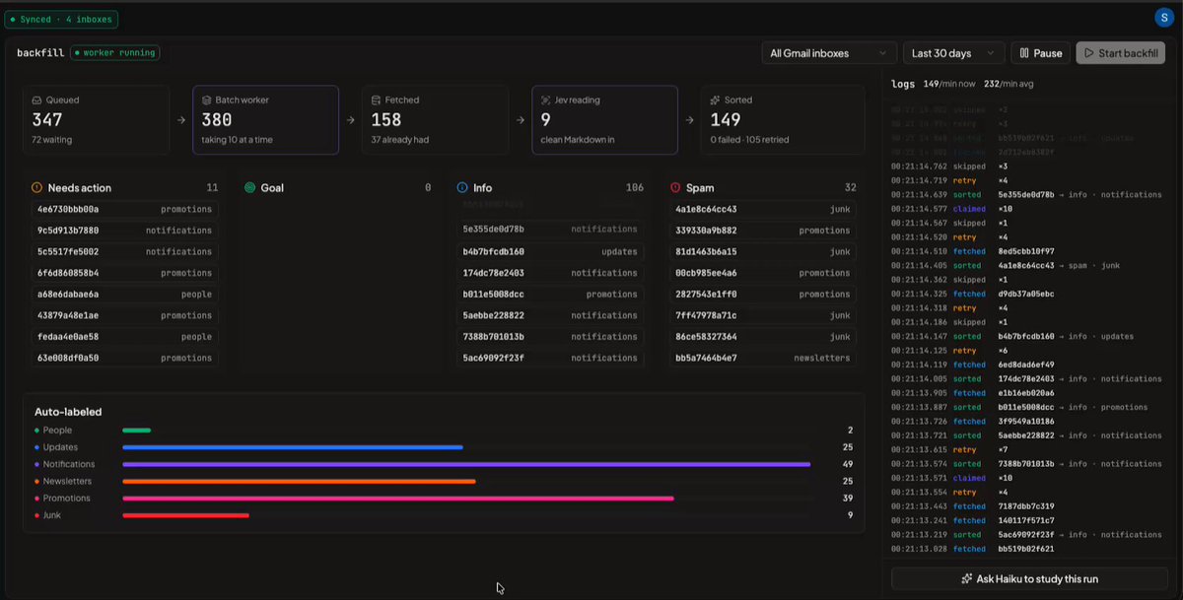
Task: Select the Needs action item 9c5d913b7880
Action: pyautogui.click(x=124, y=231)
